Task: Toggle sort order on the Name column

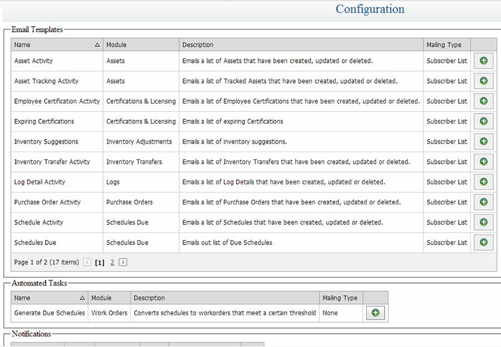Action: (x=97, y=44)
